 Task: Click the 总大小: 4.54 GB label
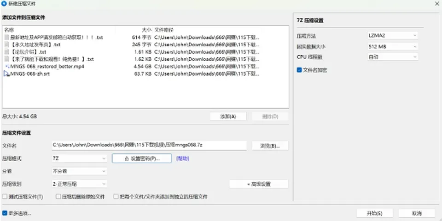pos(19,116)
